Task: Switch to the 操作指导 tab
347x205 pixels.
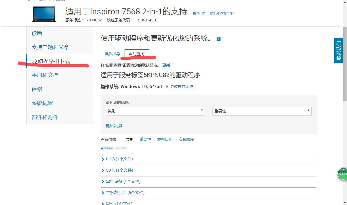Action: pos(112,54)
